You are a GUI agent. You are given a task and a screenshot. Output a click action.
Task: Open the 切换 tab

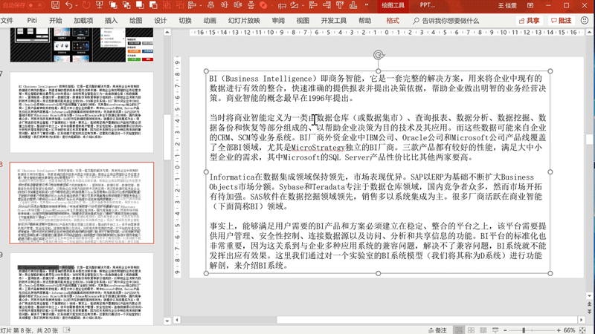pos(184,21)
